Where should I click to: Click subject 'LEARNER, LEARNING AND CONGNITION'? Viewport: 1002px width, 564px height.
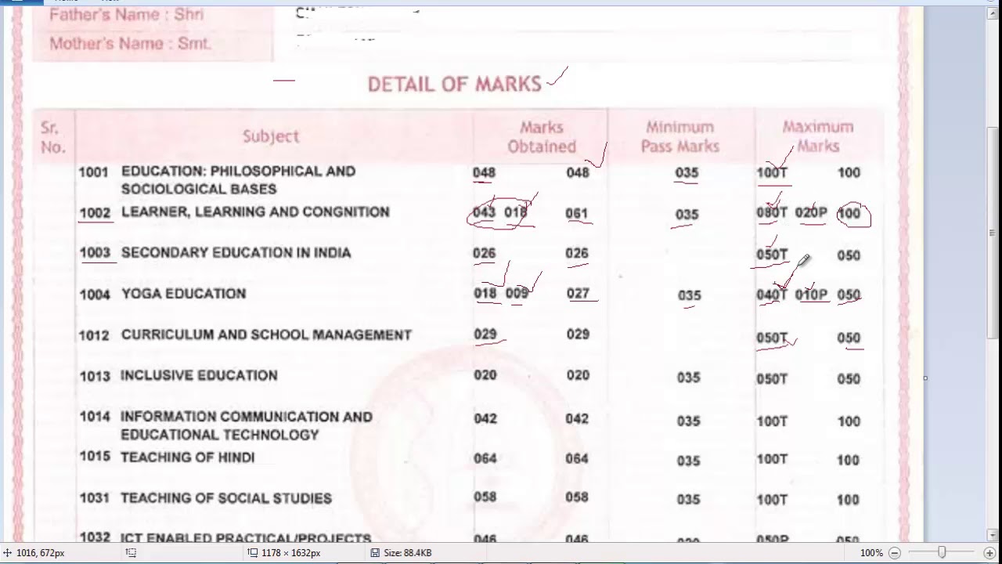tap(255, 212)
